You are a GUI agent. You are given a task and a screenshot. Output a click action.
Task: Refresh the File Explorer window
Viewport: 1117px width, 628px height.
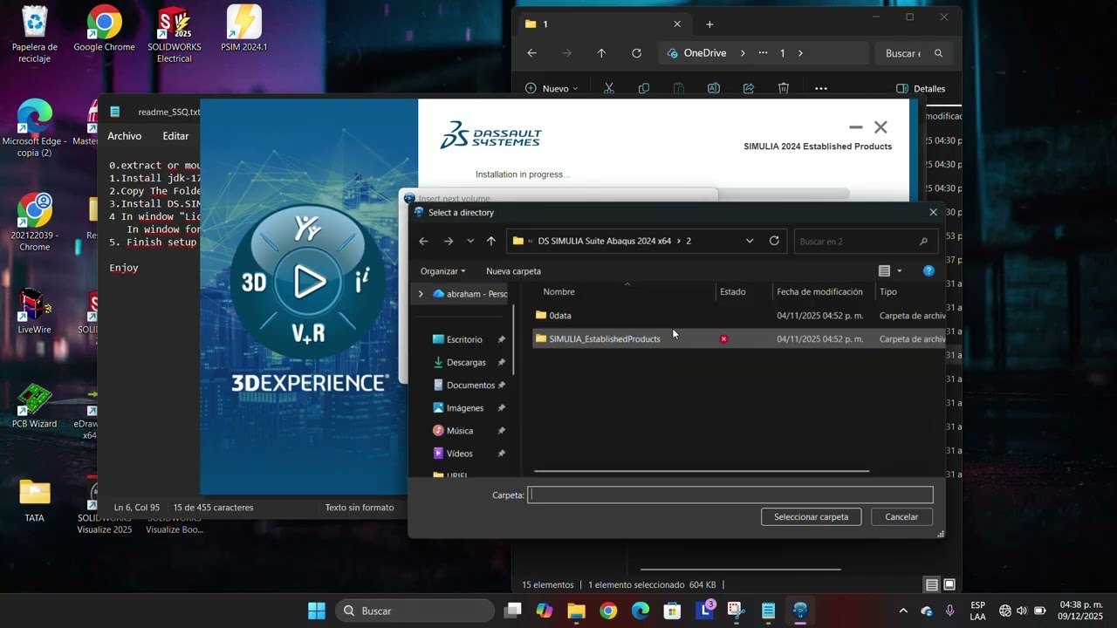[x=636, y=53]
